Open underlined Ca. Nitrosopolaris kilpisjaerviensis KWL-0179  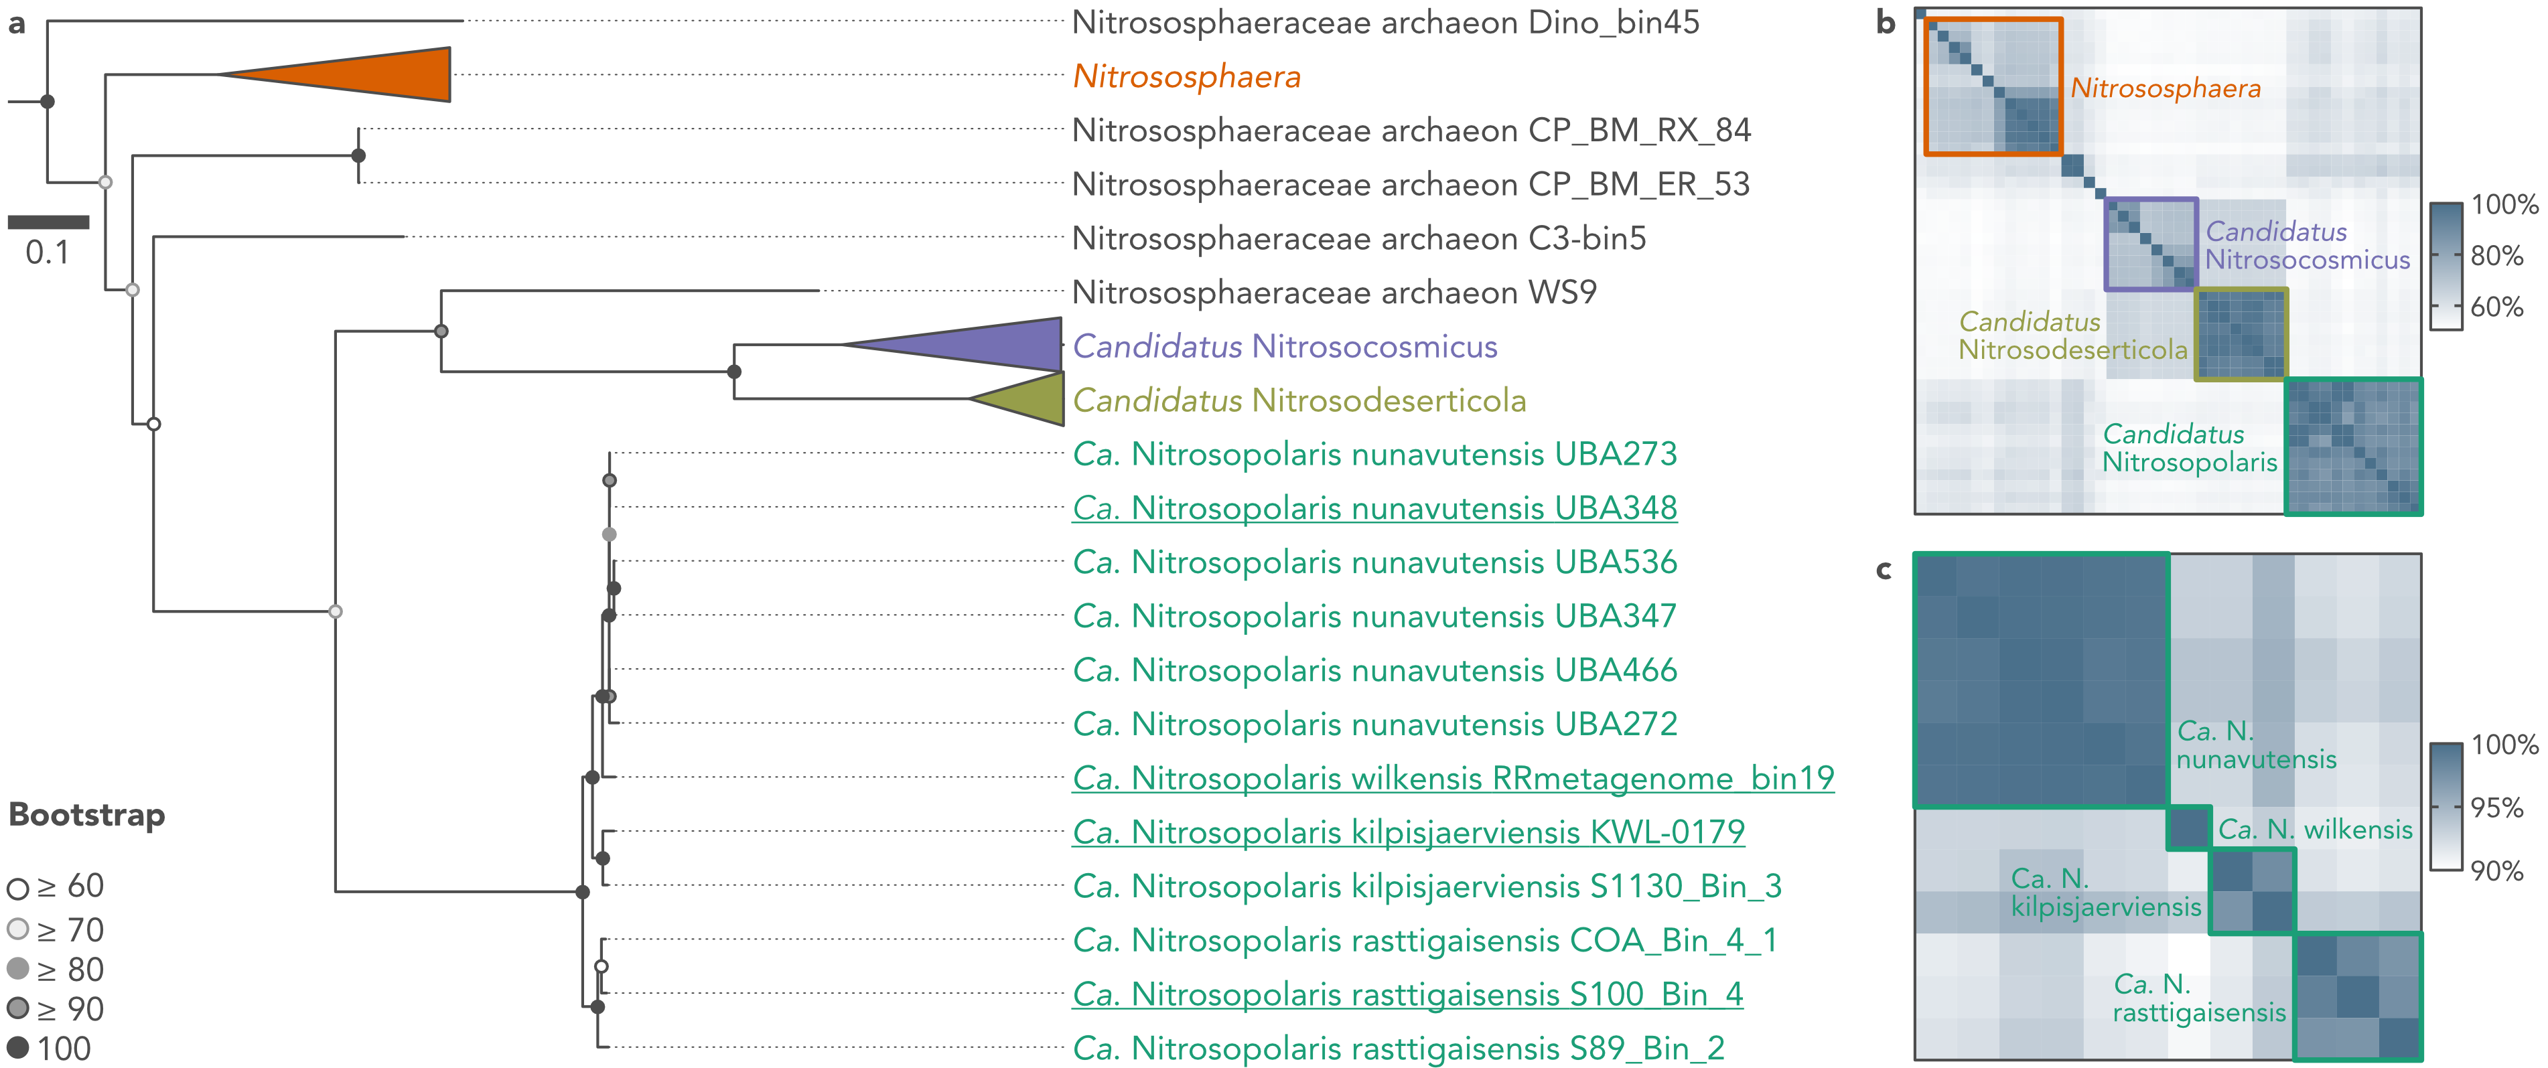point(1409,832)
